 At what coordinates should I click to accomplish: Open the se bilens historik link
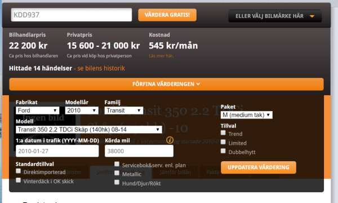pyautogui.click(x=101, y=68)
